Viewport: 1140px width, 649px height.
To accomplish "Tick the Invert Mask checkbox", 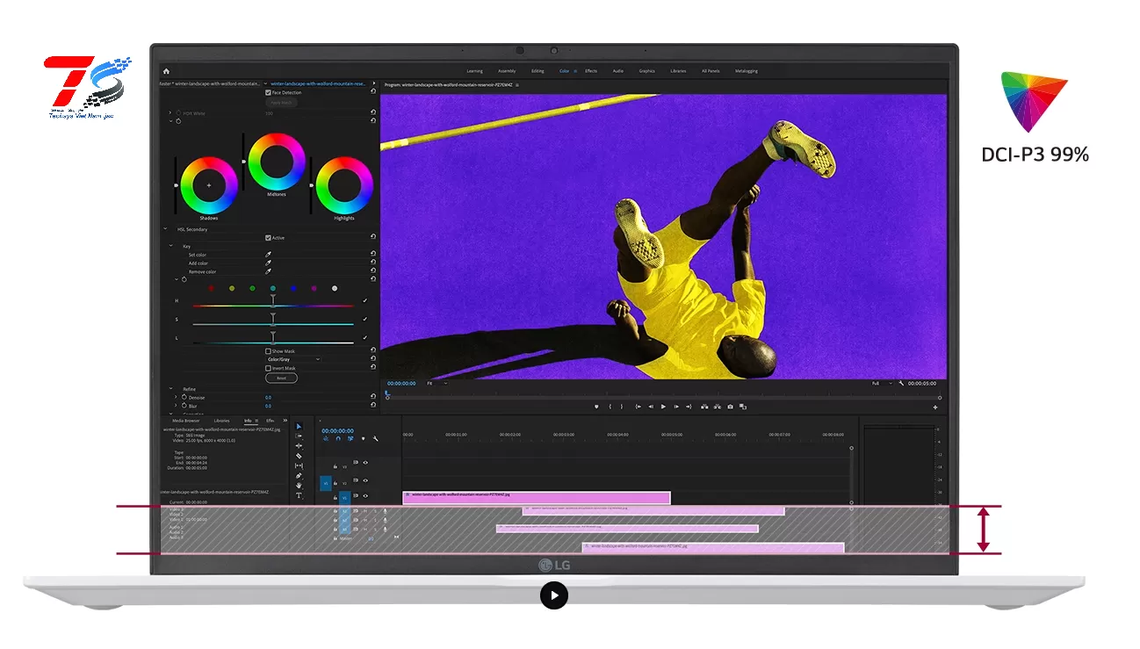I will pyautogui.click(x=269, y=368).
